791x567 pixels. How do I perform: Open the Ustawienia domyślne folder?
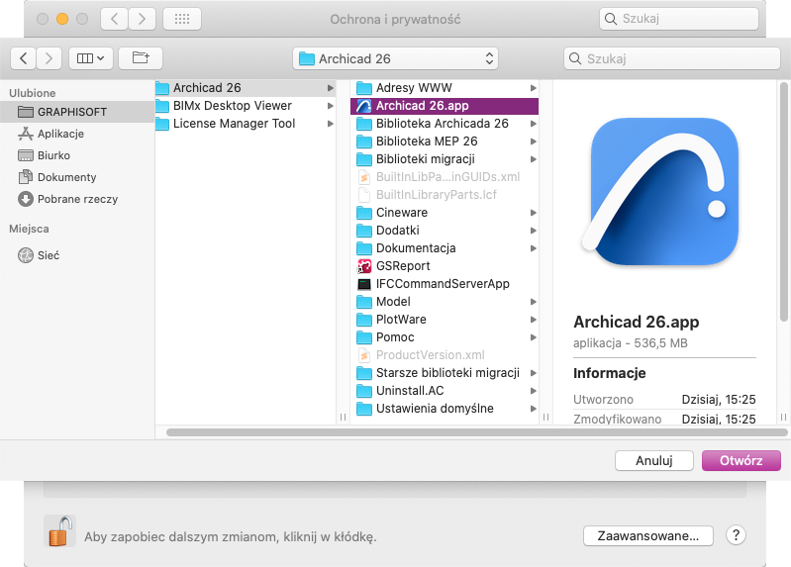click(x=445, y=408)
